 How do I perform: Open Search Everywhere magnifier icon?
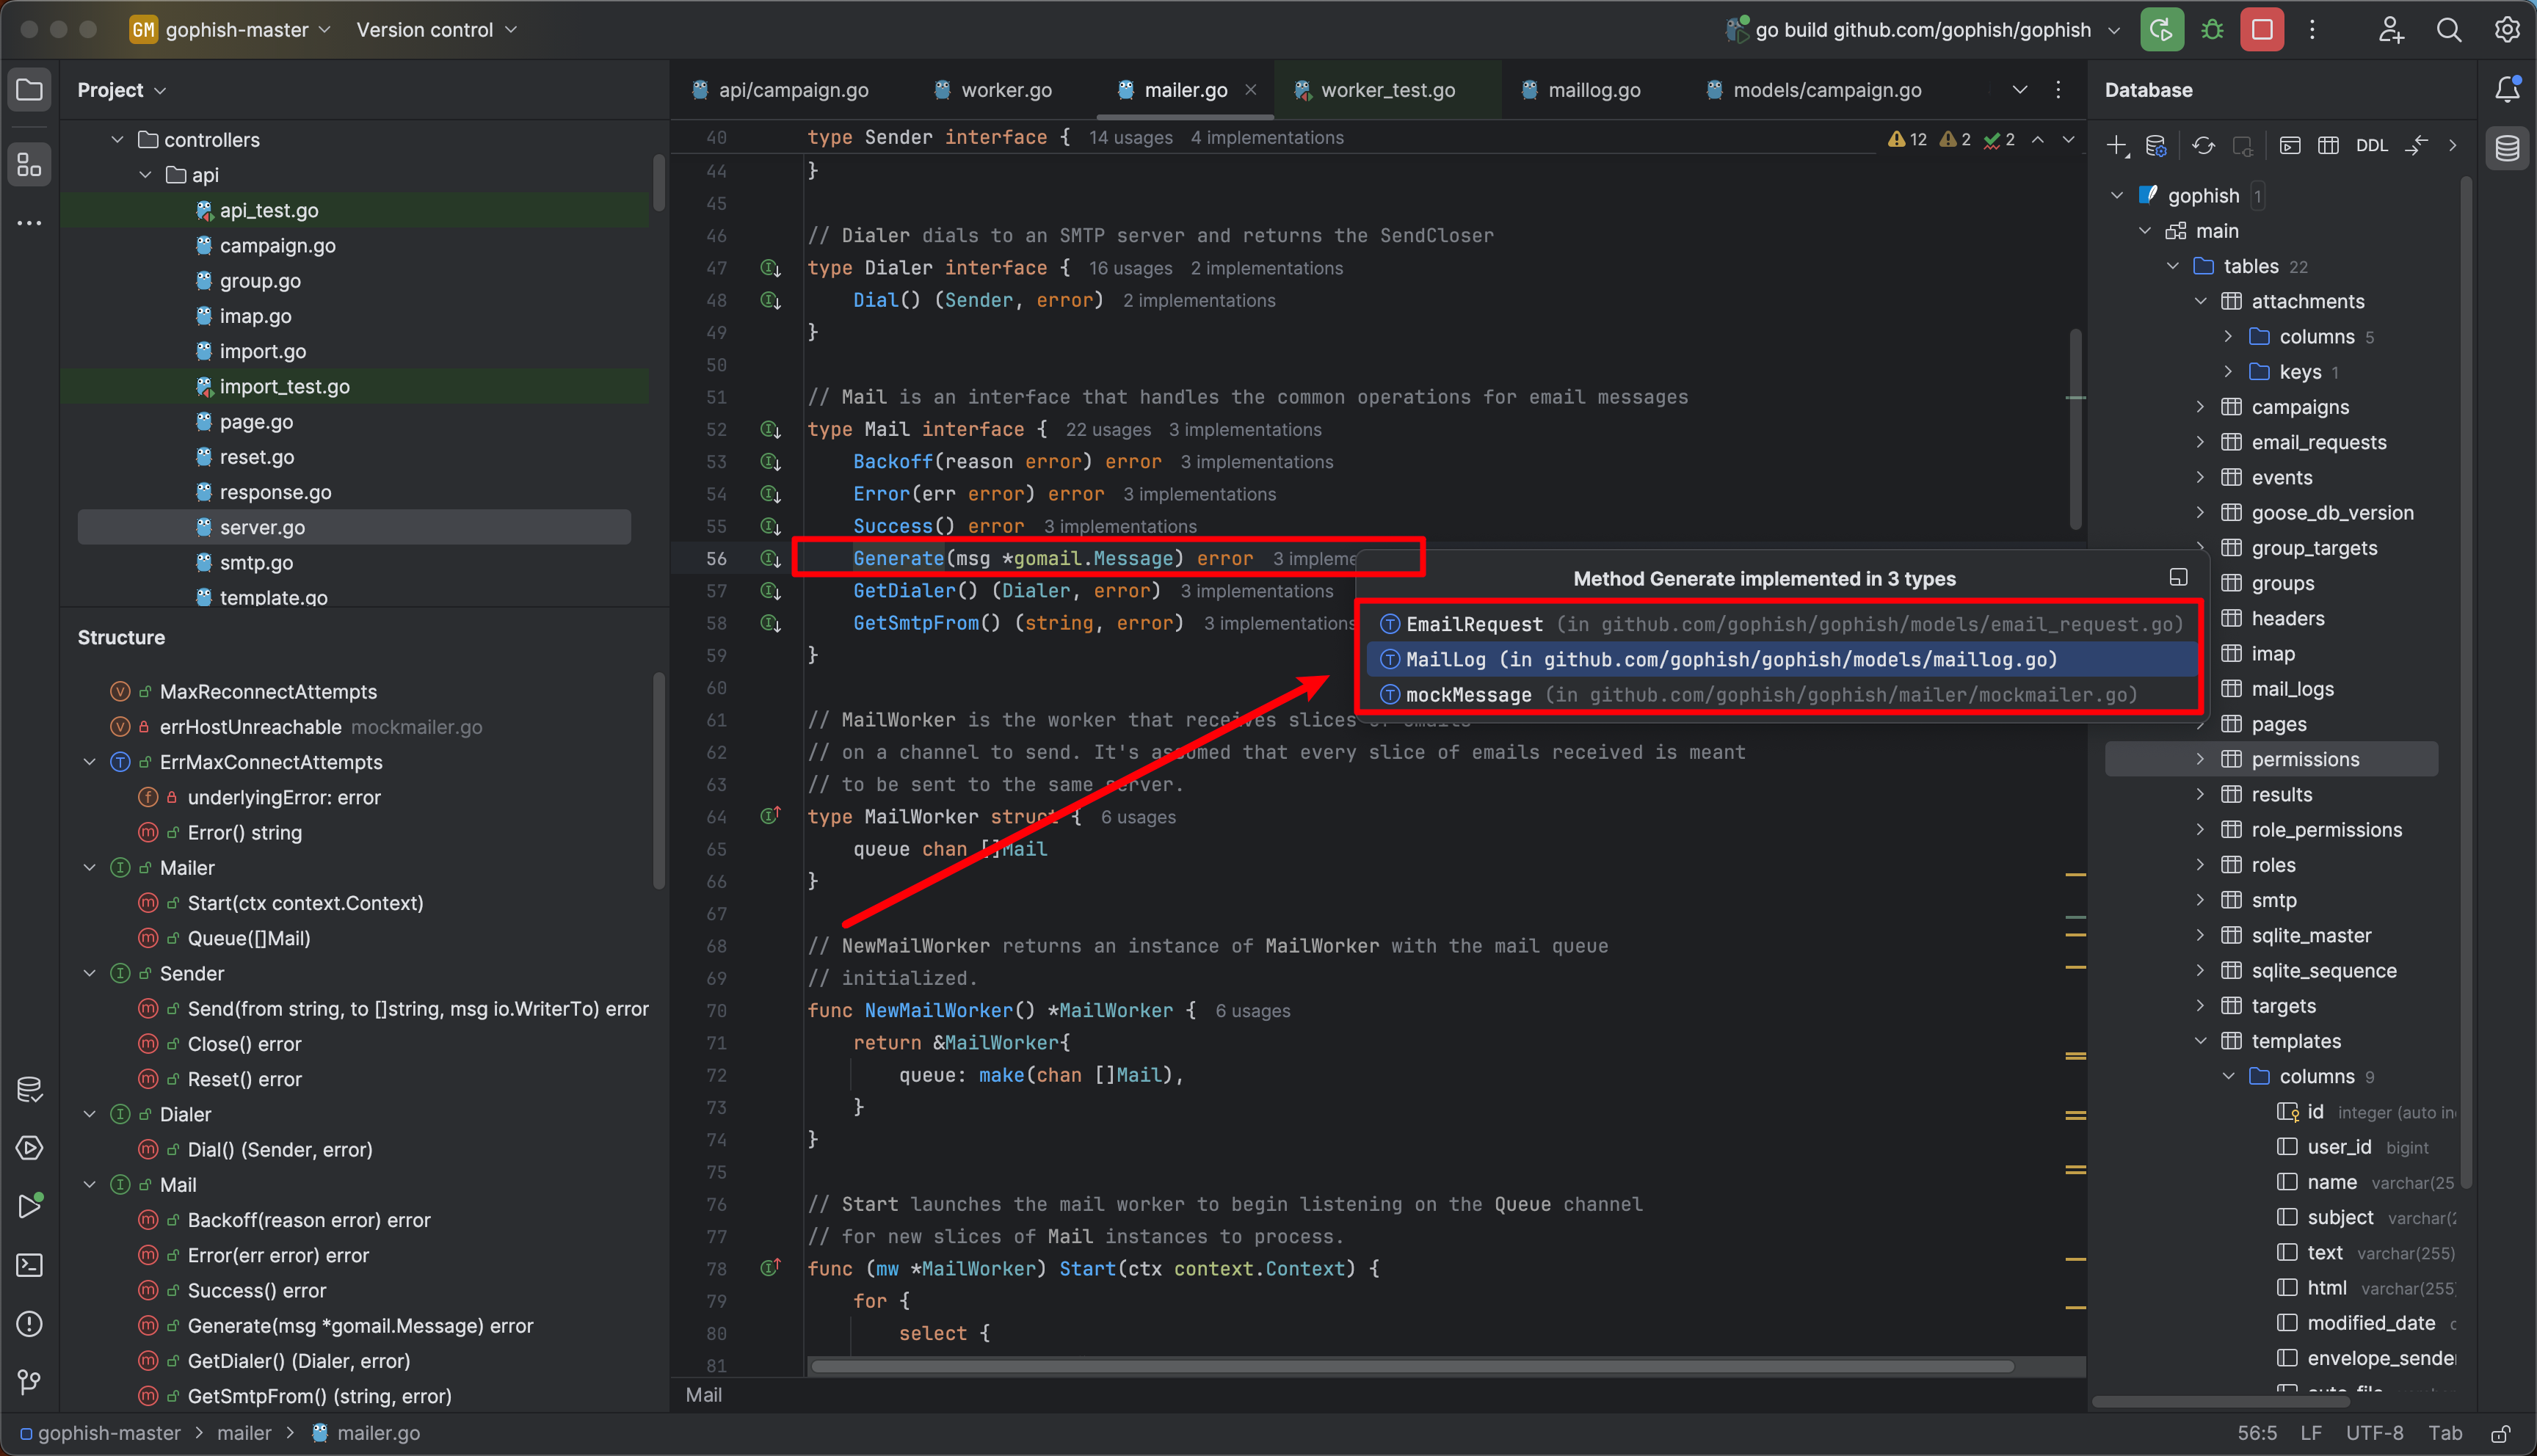tap(2448, 30)
